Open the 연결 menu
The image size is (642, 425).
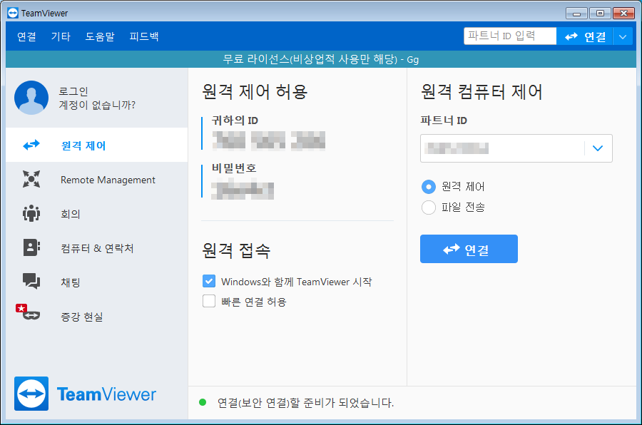26,36
